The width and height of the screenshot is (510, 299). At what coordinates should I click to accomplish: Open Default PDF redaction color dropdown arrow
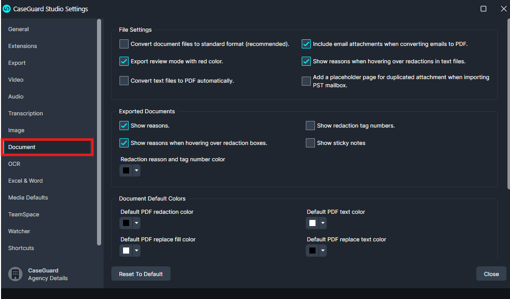point(136,223)
